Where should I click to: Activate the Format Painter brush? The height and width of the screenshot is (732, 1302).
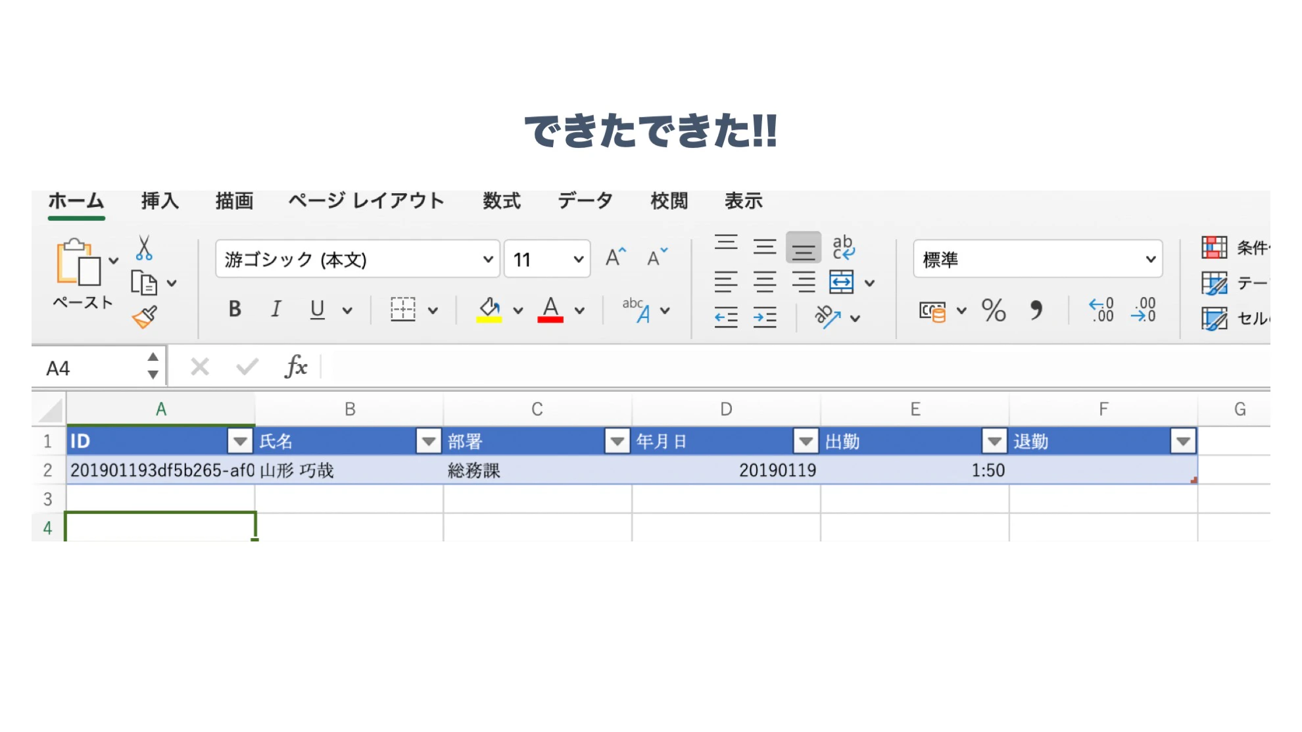[x=145, y=317]
